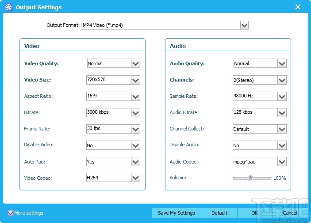Screen dimensions: 311x223
Task: Open the Video Codec dropdown arrow
Action: tap(136, 178)
